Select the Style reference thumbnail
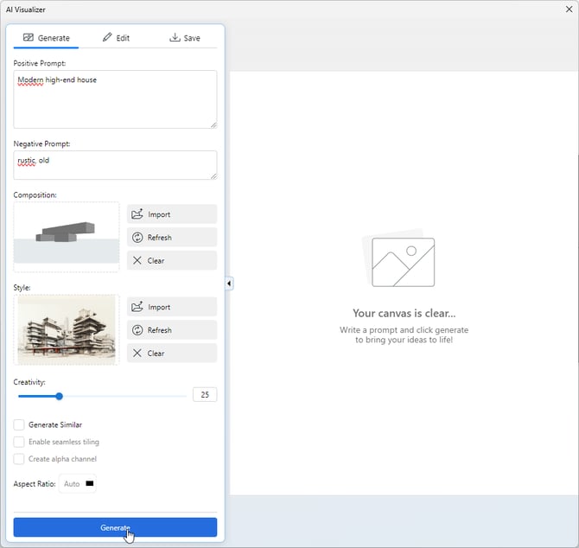Screen dimensions: 579x548 67,329
